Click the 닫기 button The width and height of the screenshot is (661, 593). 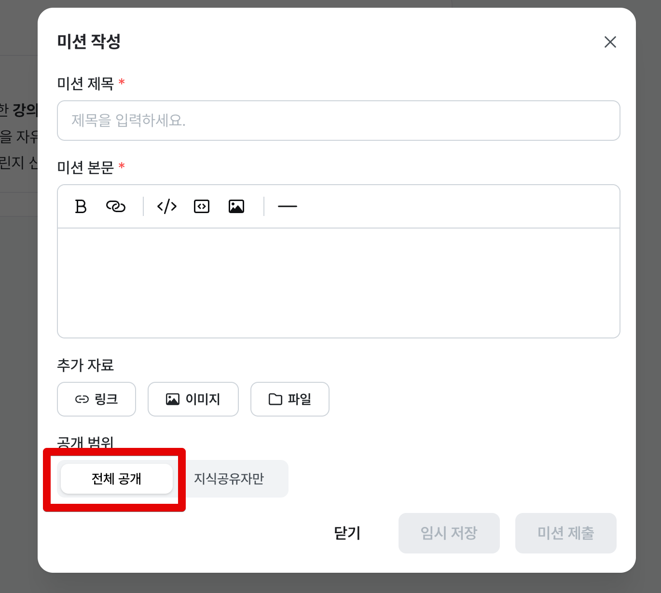(x=347, y=533)
